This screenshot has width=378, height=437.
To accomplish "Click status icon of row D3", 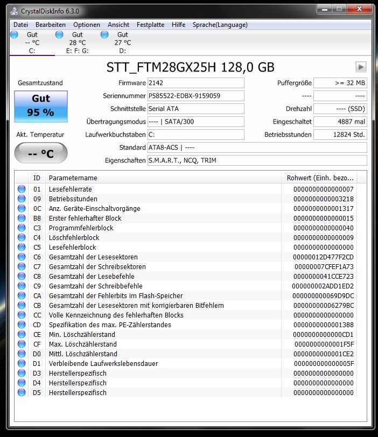I will click(22, 373).
